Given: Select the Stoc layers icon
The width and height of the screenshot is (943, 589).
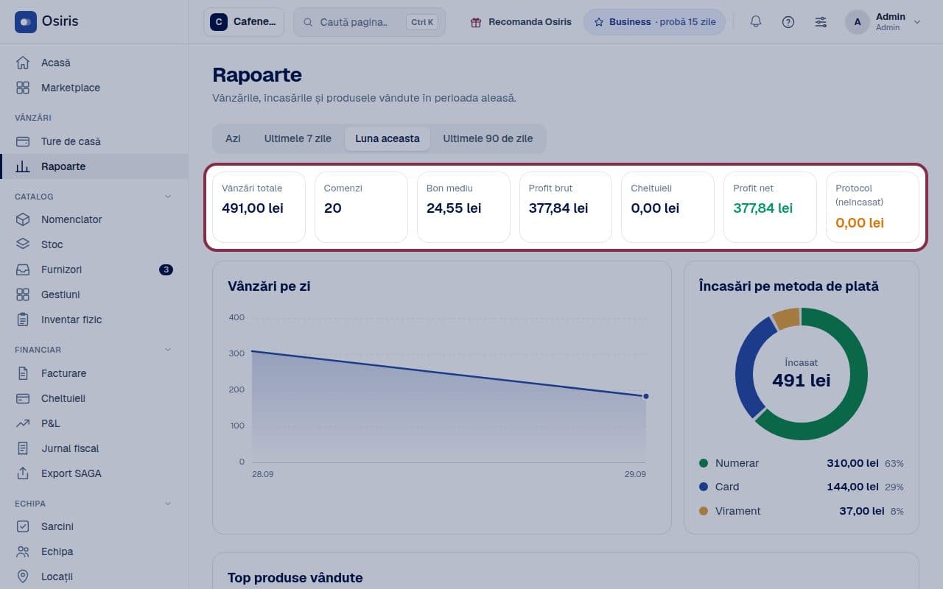Looking at the screenshot, I should [23, 244].
